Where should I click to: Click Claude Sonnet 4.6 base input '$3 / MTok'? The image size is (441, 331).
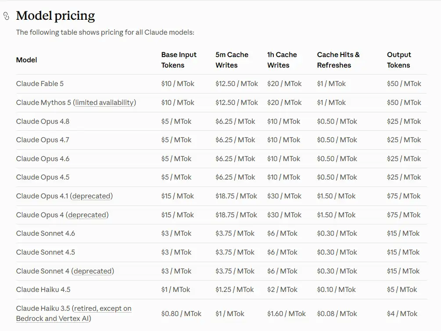[176, 234]
